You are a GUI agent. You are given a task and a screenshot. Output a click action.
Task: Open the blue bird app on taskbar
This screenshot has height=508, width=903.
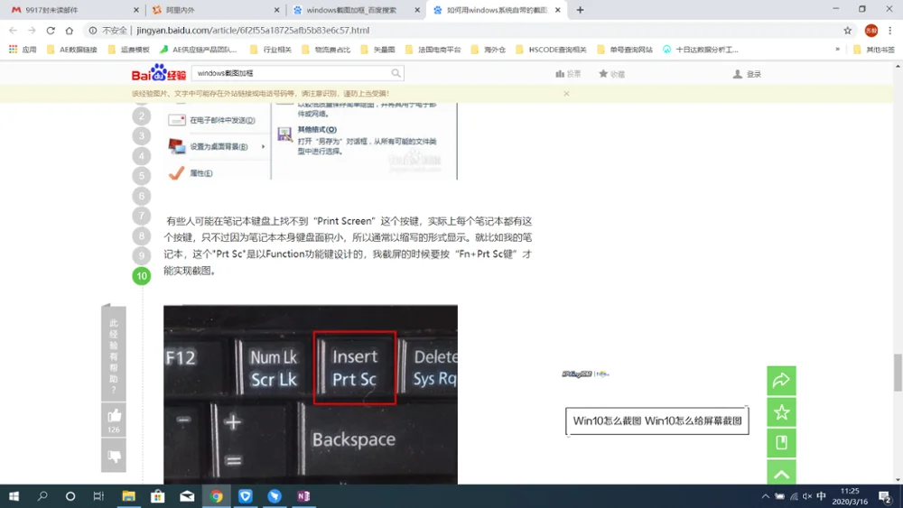point(275,496)
